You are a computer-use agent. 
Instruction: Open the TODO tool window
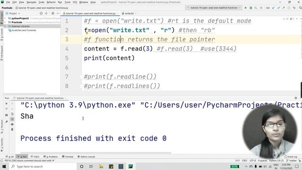(x=35, y=157)
